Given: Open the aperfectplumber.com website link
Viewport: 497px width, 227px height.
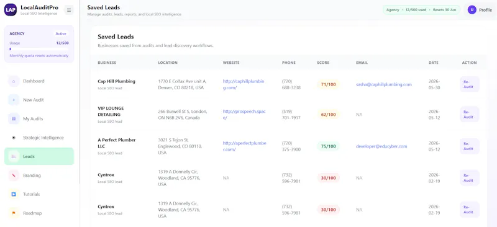Looking at the screenshot, I should [x=244, y=146].
